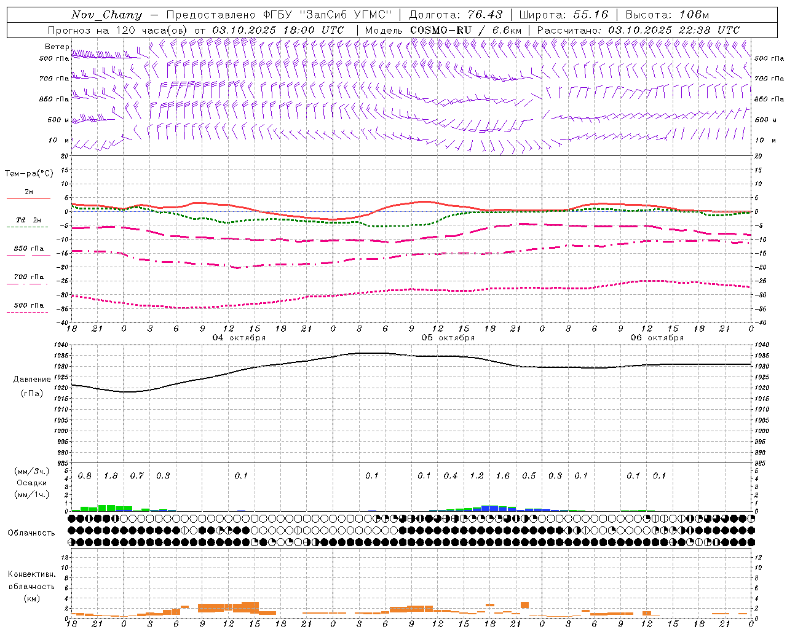Select the date label 04 октября
Image resolution: width=787 pixels, height=629 pixels.
pos(239,338)
